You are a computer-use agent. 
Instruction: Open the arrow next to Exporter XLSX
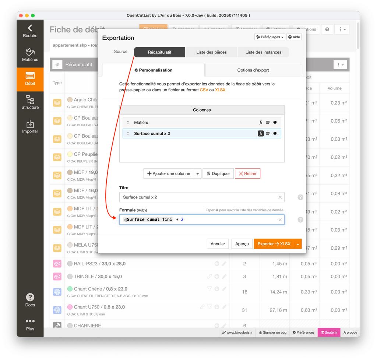(298, 244)
